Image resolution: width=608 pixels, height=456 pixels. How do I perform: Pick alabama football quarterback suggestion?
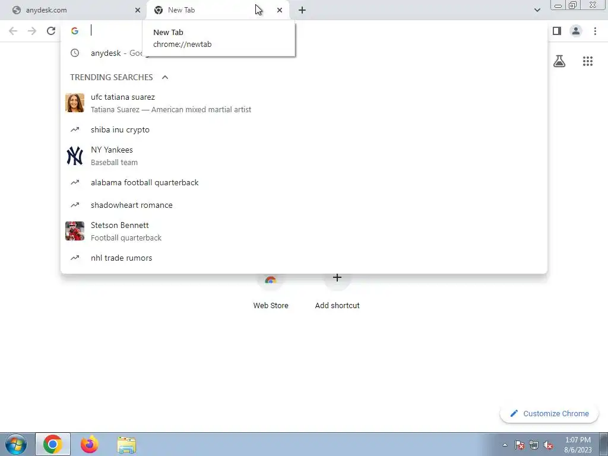[304, 182]
